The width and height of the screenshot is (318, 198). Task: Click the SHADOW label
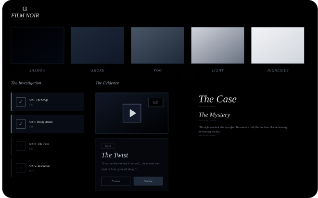(x=38, y=70)
